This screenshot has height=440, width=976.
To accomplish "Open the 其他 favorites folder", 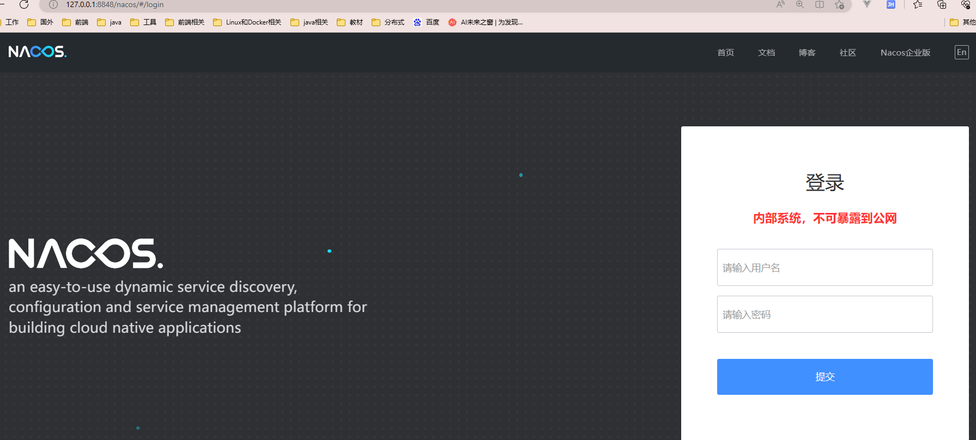I will [x=962, y=22].
